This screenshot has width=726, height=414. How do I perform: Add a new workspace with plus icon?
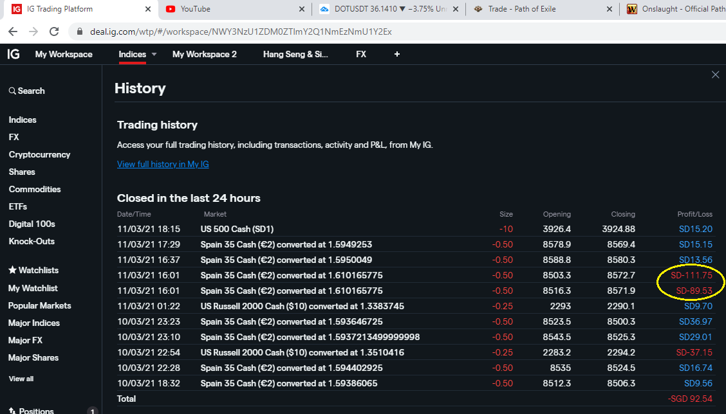(x=396, y=55)
